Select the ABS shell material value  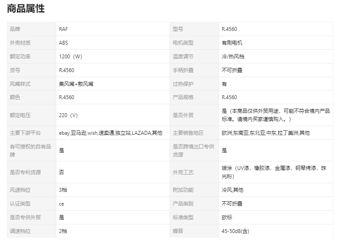click(x=64, y=43)
